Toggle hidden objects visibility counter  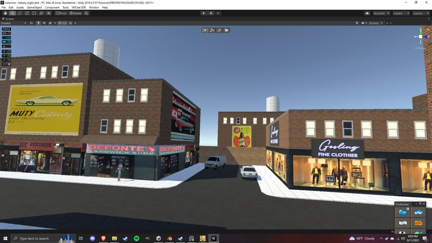click(62, 23)
